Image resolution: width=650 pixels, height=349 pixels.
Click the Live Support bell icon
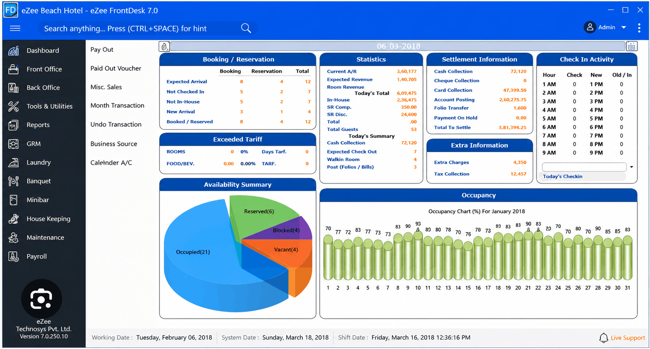point(604,338)
